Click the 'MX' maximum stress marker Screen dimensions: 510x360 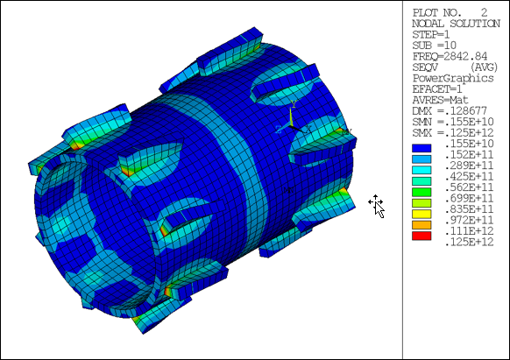click(346, 131)
